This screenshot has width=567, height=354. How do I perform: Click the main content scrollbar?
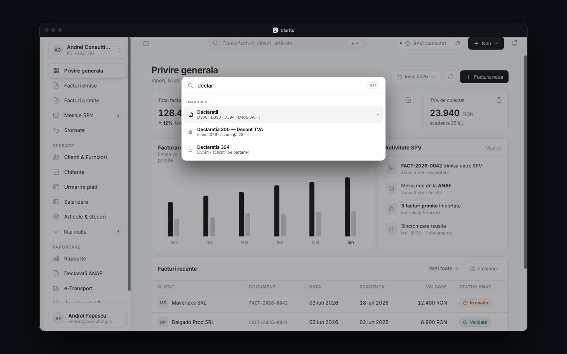525,162
